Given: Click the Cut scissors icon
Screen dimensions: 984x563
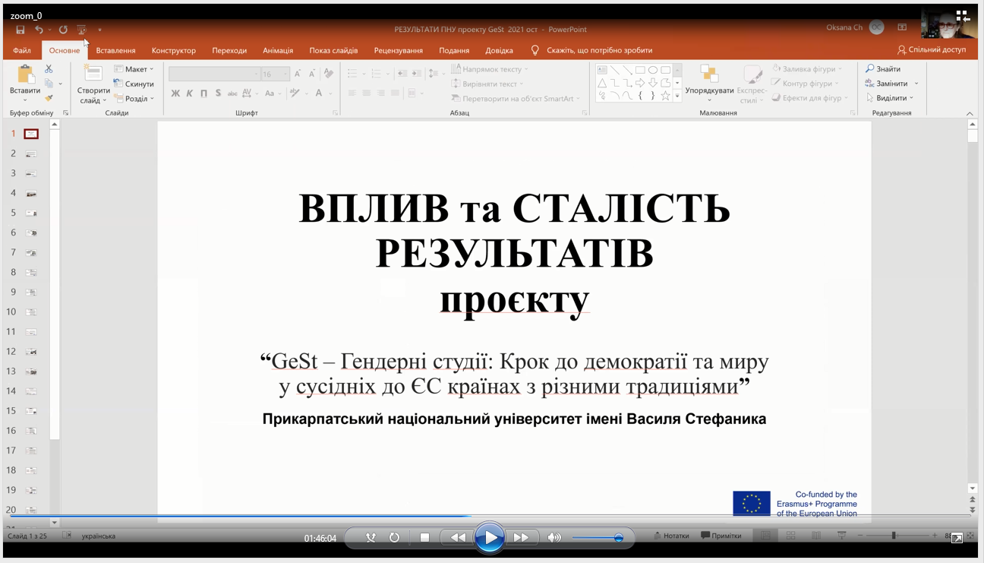Looking at the screenshot, I should click(x=49, y=69).
